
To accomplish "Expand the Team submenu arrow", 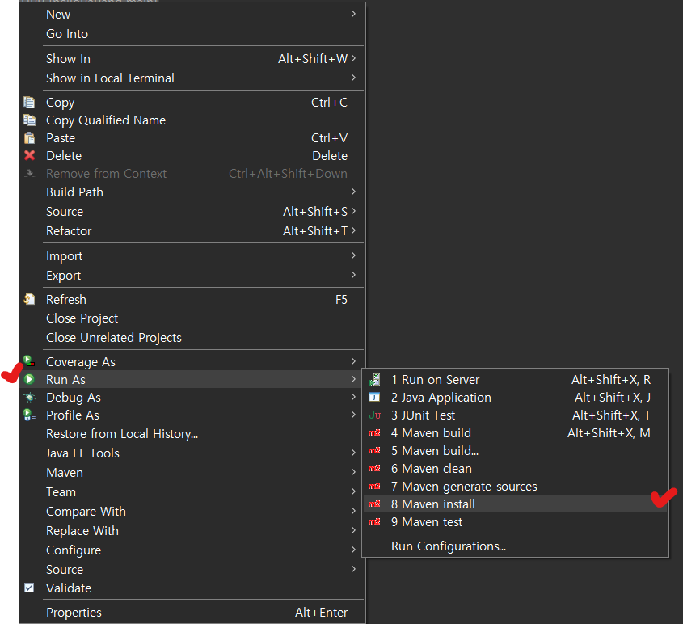I will tap(353, 492).
